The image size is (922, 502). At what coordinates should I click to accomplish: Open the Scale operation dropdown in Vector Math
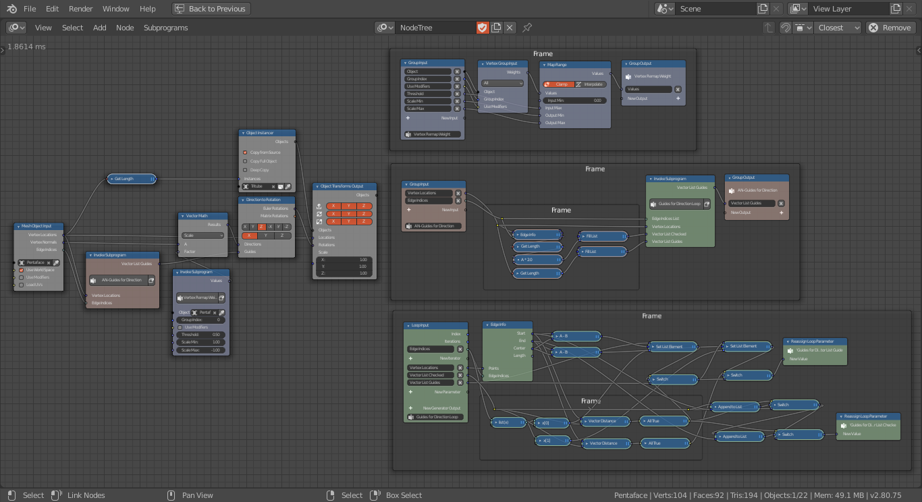(x=203, y=235)
